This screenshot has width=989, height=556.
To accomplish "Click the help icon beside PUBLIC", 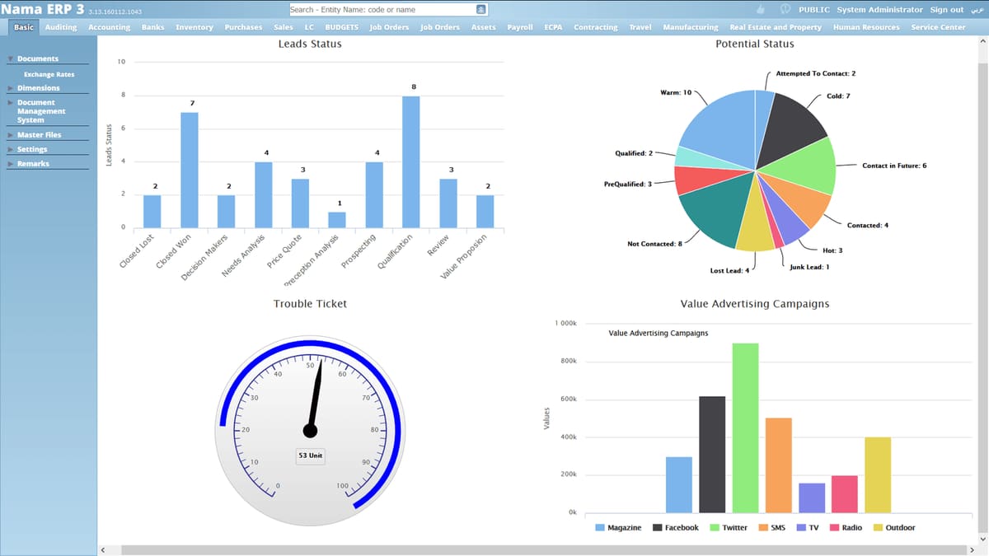I will click(785, 9).
